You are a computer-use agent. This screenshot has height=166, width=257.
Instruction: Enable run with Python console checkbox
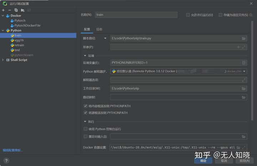85,129
